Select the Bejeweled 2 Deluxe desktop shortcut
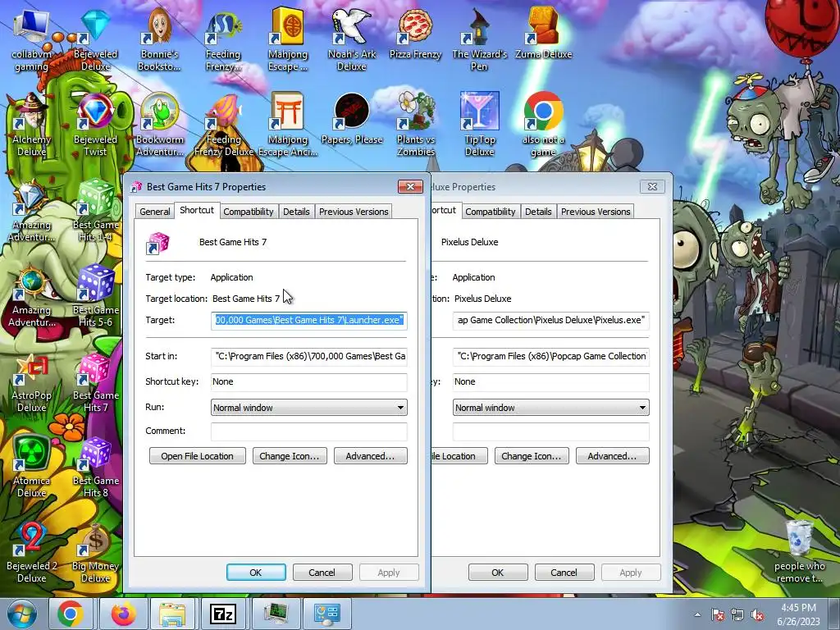The image size is (840, 630). point(31,552)
